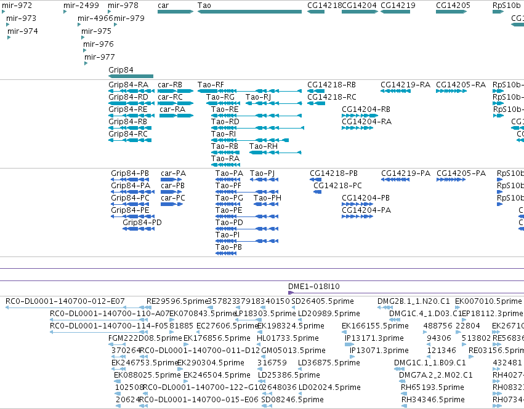Select the car-RA transcript label
Image resolution: width=524 pixels, height=409 pixels.
[172, 109]
